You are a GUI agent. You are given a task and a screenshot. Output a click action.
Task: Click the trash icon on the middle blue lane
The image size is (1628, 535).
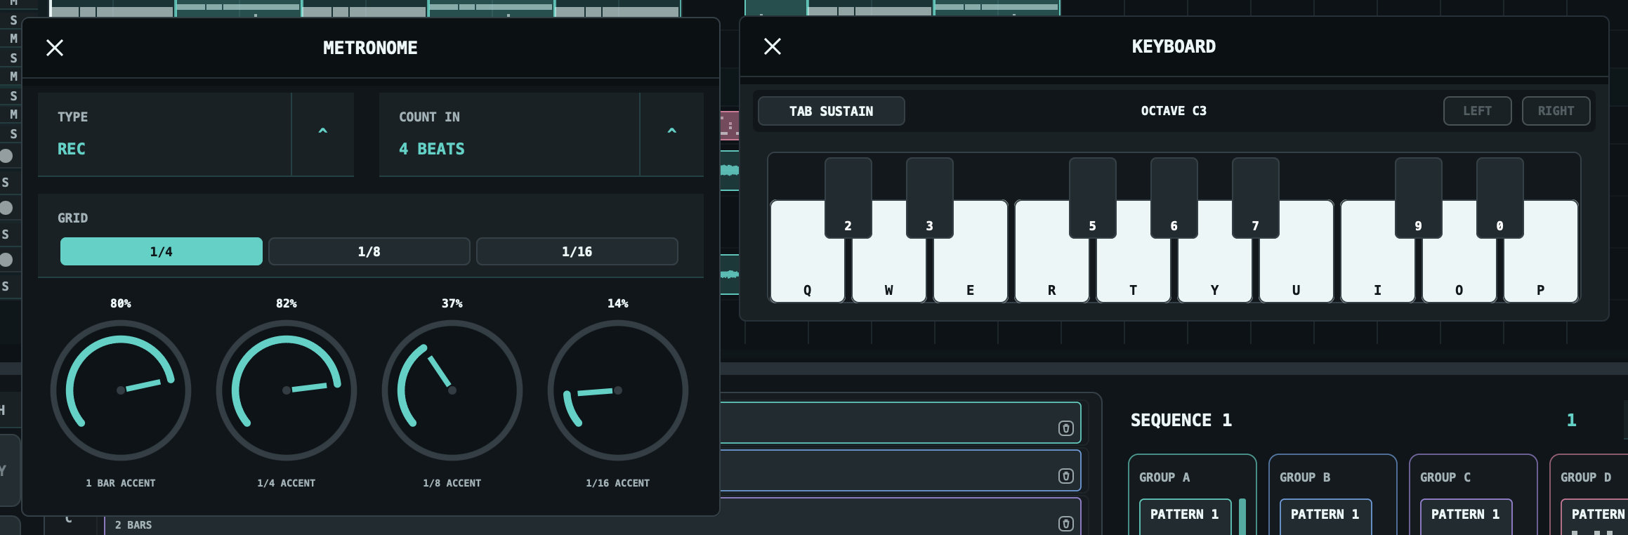click(x=1066, y=476)
